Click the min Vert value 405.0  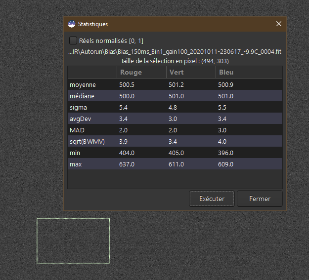(x=176, y=153)
